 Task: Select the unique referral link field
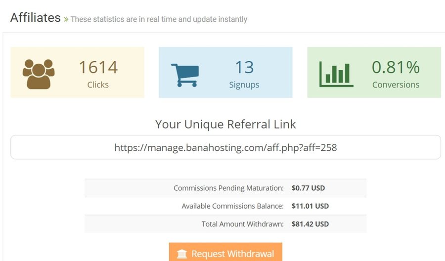pos(225,147)
